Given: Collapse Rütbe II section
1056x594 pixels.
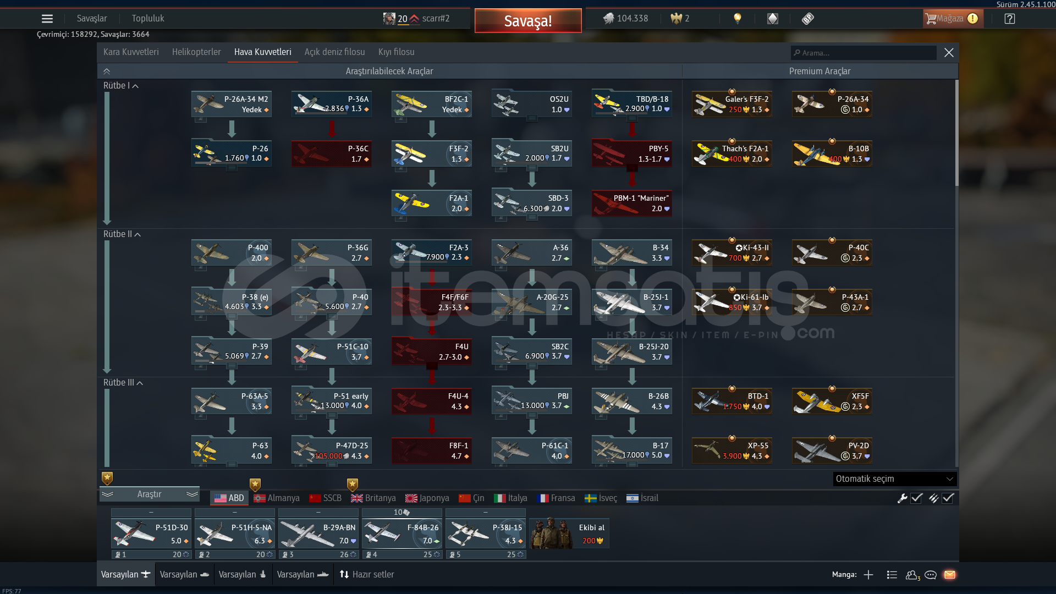Looking at the screenshot, I should click(122, 234).
